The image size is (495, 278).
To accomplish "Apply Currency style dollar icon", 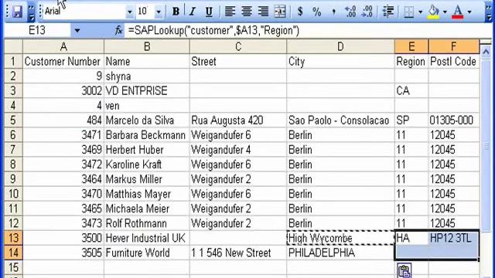I will pos(300,12).
